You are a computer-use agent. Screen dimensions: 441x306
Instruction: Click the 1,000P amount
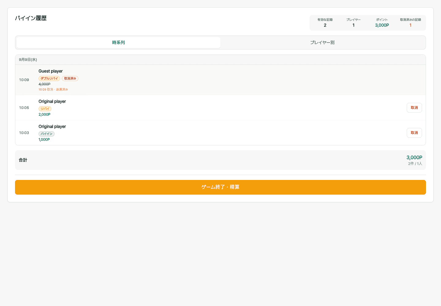pos(44,140)
